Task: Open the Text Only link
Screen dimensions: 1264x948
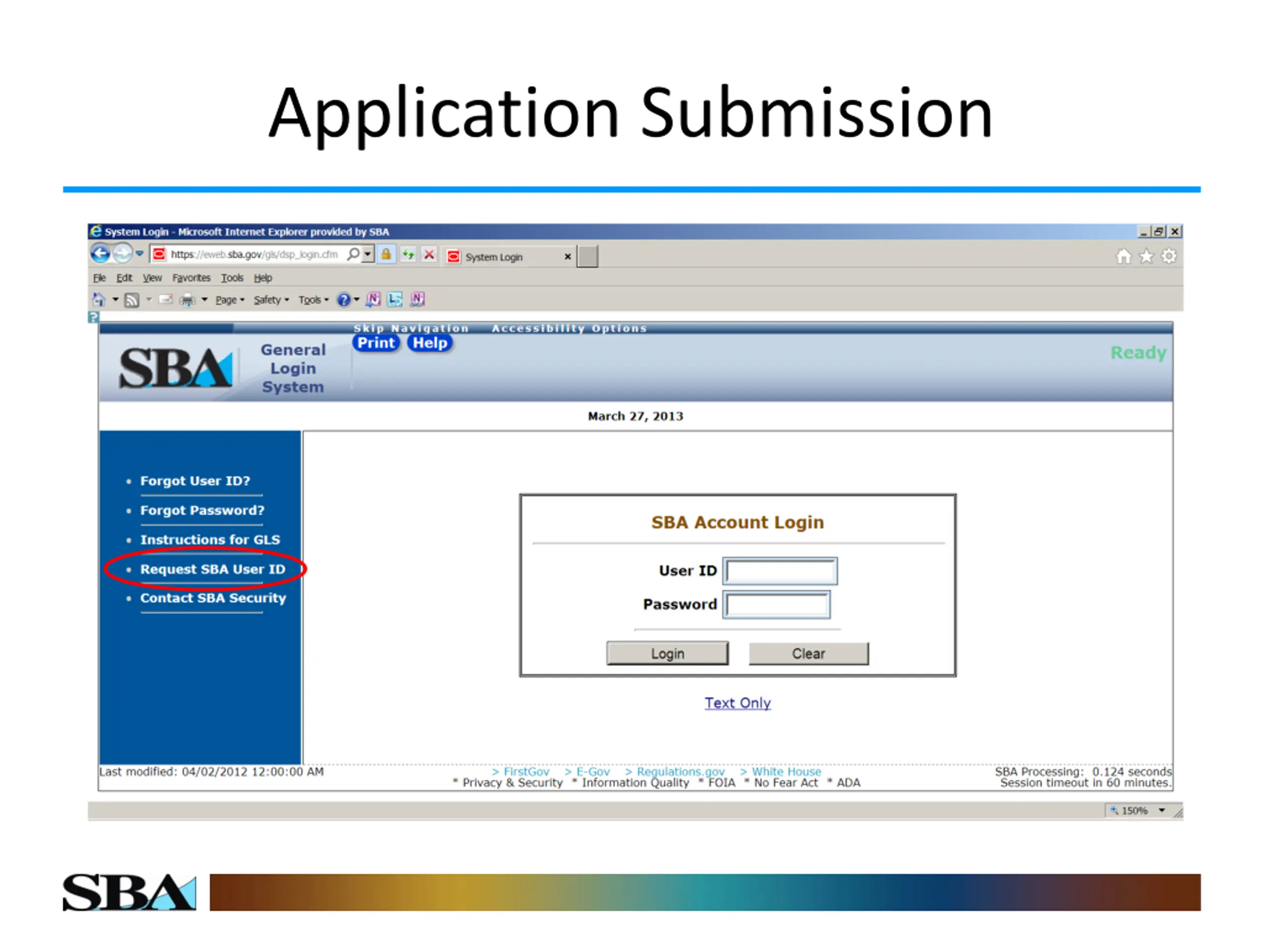Action: [x=737, y=703]
